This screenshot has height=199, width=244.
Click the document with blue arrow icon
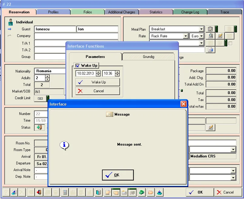(210, 50)
